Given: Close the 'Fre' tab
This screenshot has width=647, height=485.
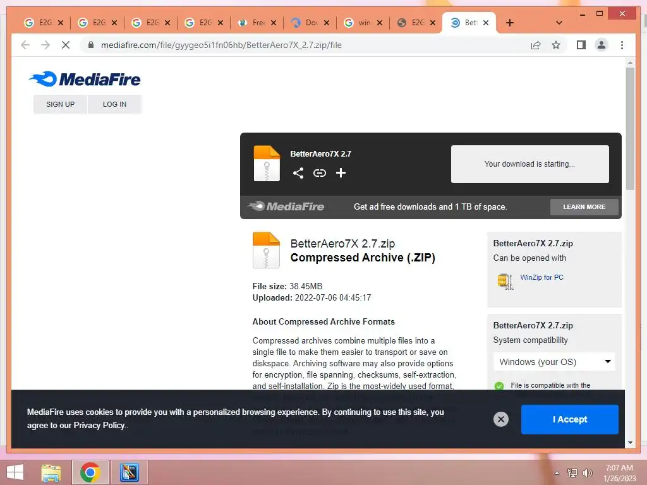Looking at the screenshot, I should pyautogui.click(x=274, y=23).
